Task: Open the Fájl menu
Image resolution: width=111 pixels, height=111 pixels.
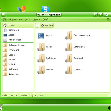Action: (x=4, y=19)
